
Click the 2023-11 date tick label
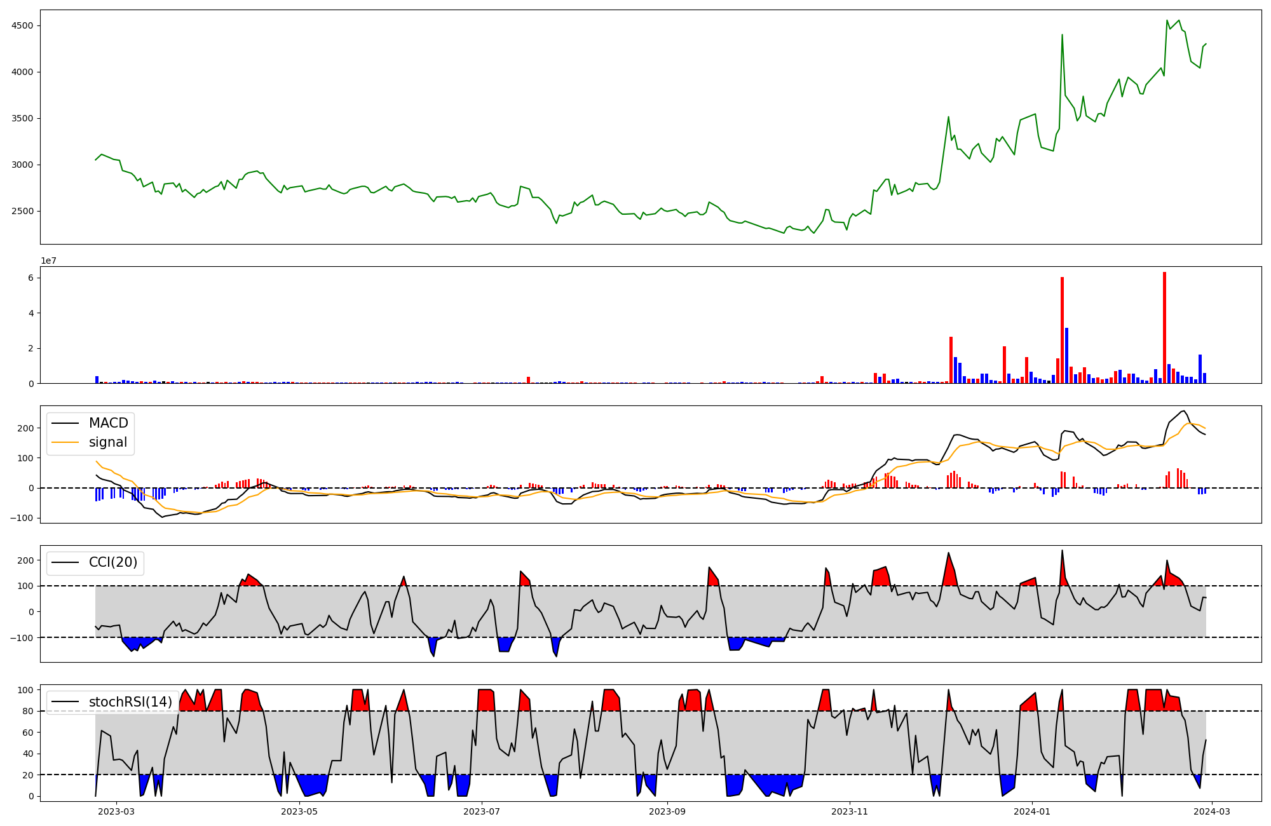[x=850, y=811]
